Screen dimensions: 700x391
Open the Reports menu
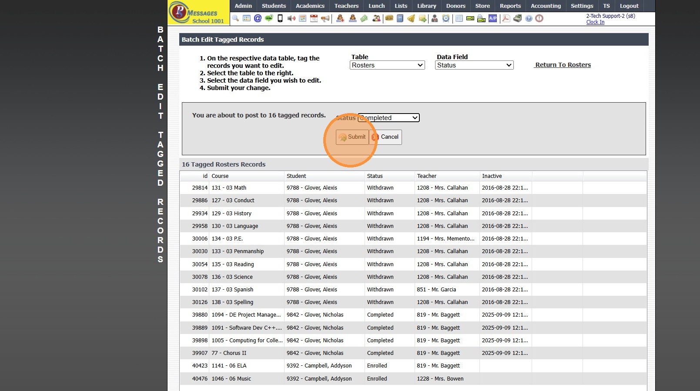510,6
